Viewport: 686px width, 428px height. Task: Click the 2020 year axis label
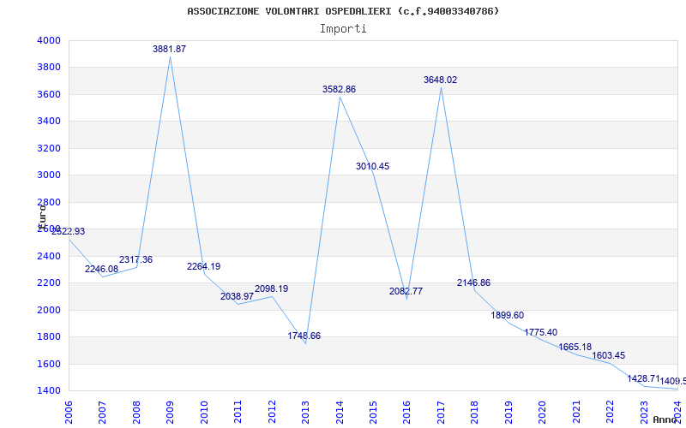tap(543, 413)
